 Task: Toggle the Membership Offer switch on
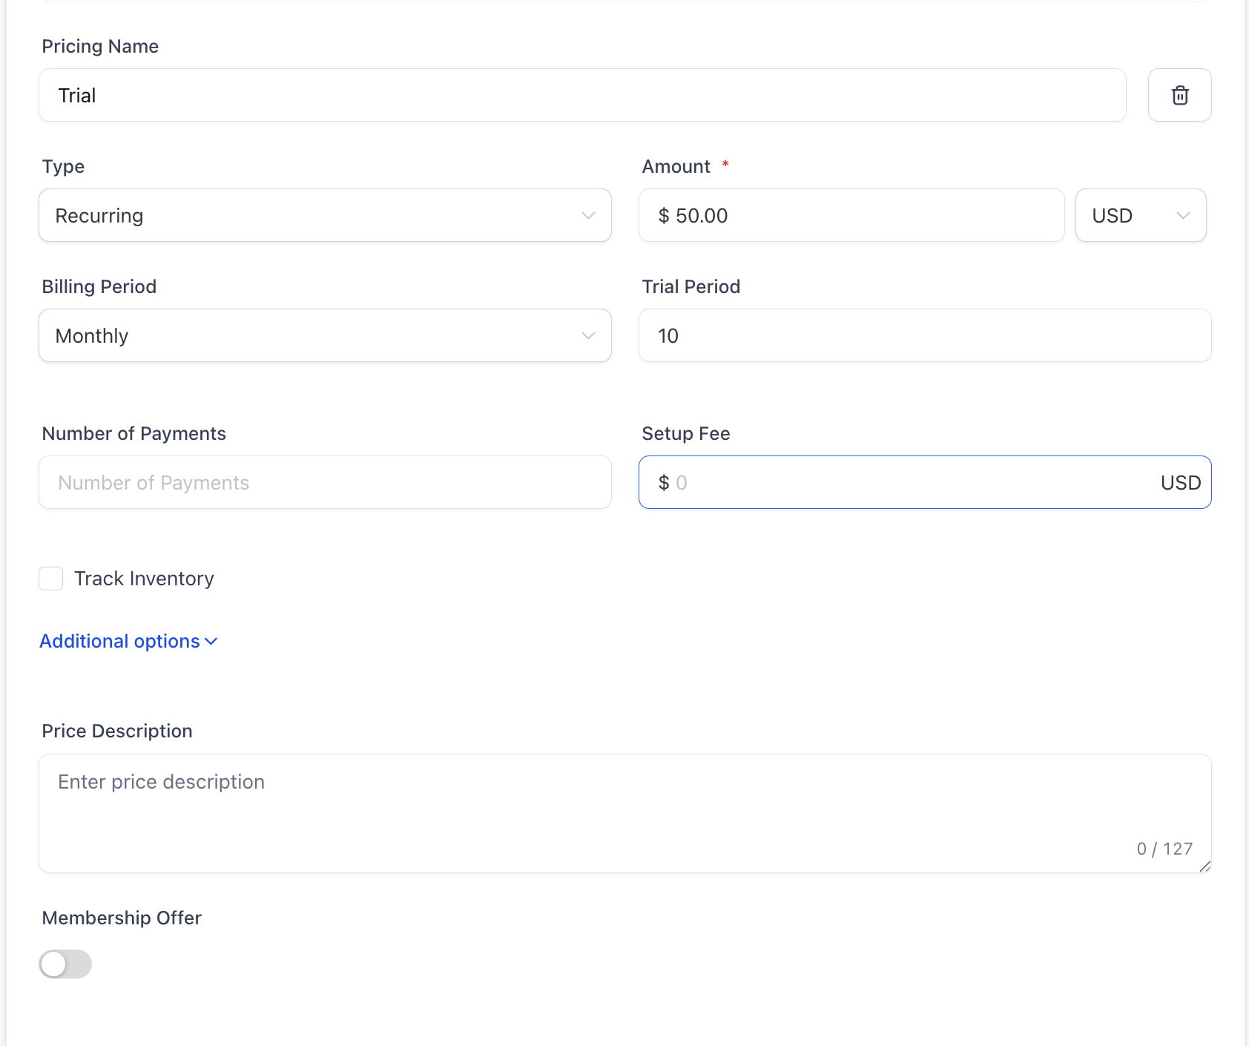[65, 964]
